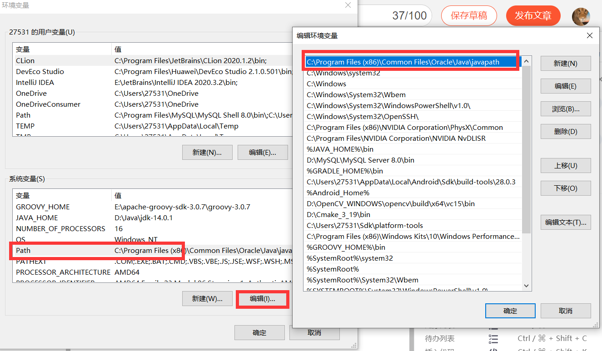Click the 发布文章 publish button
This screenshot has height=351, width=602.
[x=533, y=15]
